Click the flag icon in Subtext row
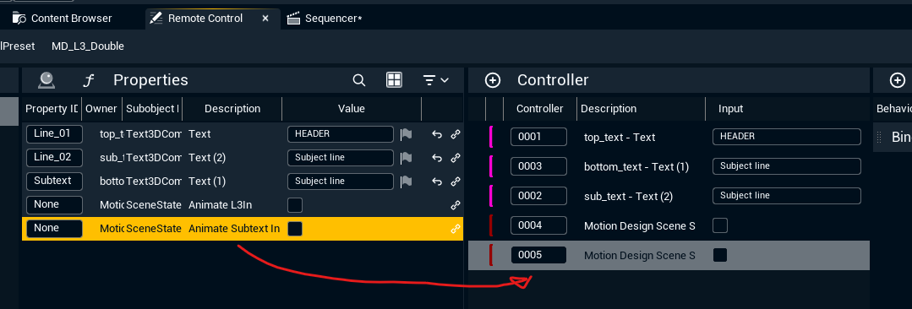 tap(406, 182)
